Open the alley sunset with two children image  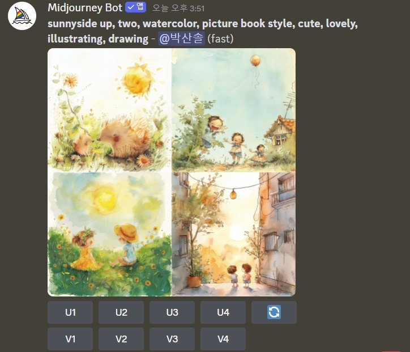pos(234,234)
